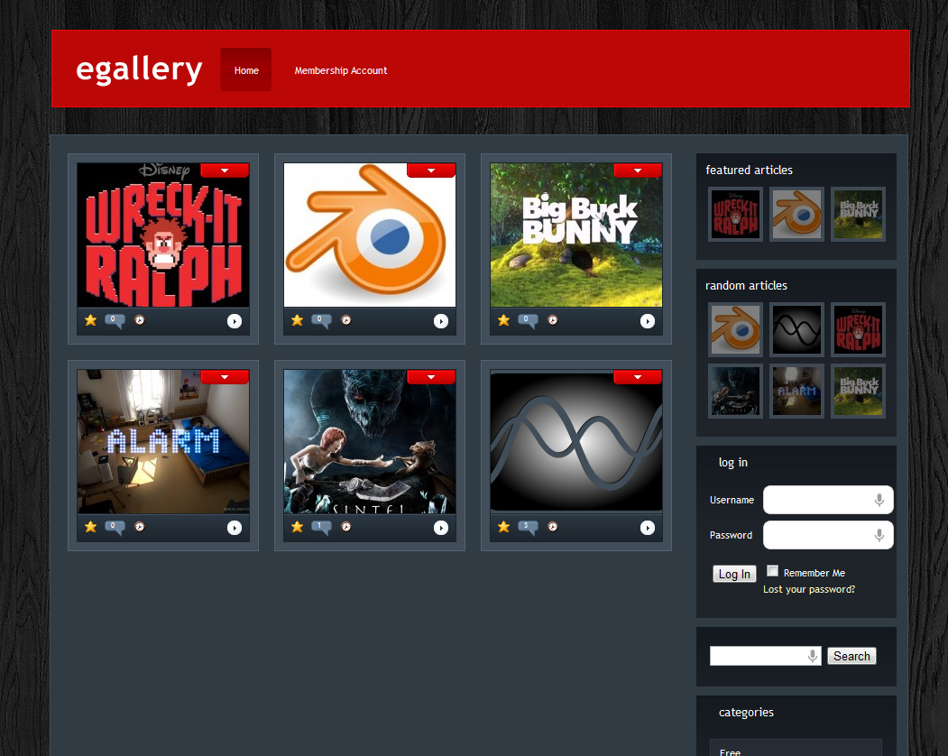Click microphone icon in the Username field
Image resolution: width=948 pixels, height=756 pixels.
(x=879, y=501)
